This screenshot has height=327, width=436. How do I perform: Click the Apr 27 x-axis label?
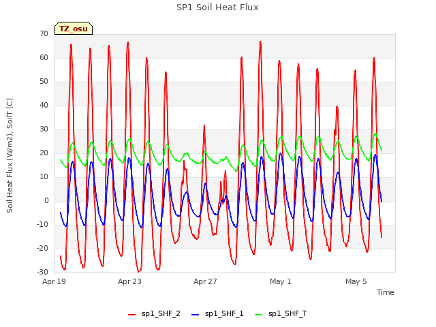coord(205,281)
